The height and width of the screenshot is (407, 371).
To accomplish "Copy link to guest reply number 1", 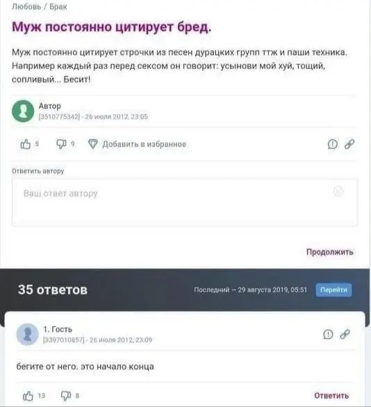I will pos(345,335).
